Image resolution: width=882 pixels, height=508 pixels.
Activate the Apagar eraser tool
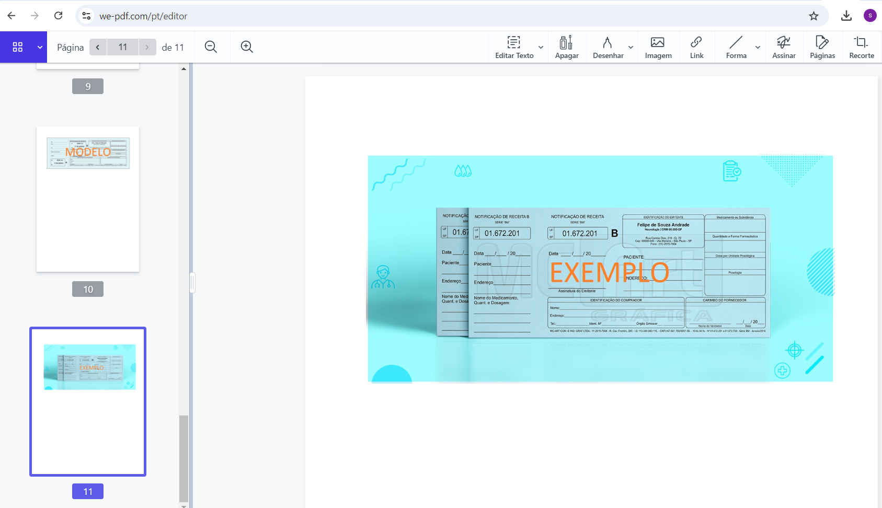566,47
